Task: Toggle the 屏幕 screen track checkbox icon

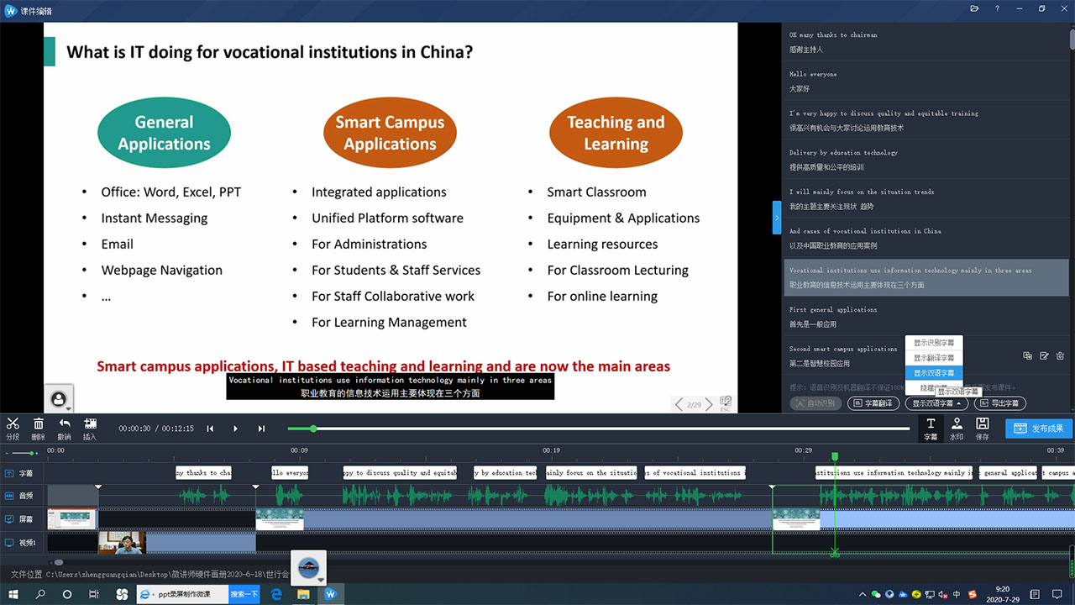Action: (x=8, y=519)
